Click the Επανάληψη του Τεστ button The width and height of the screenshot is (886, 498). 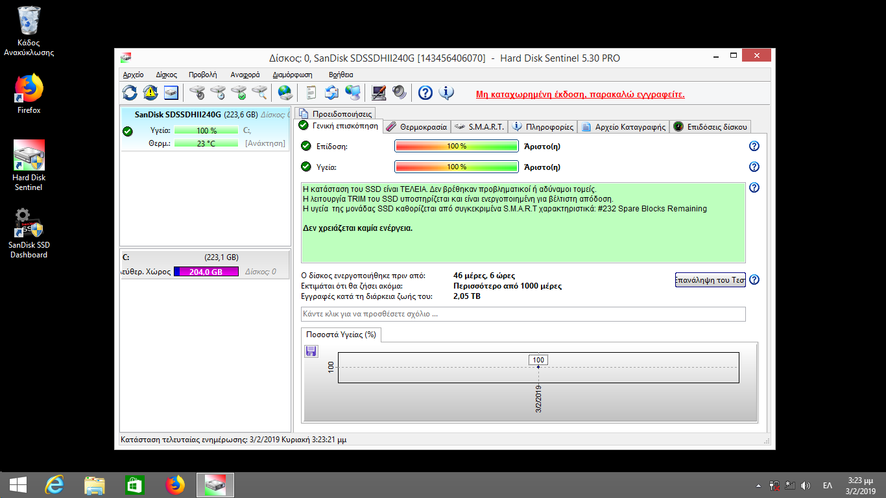click(710, 280)
